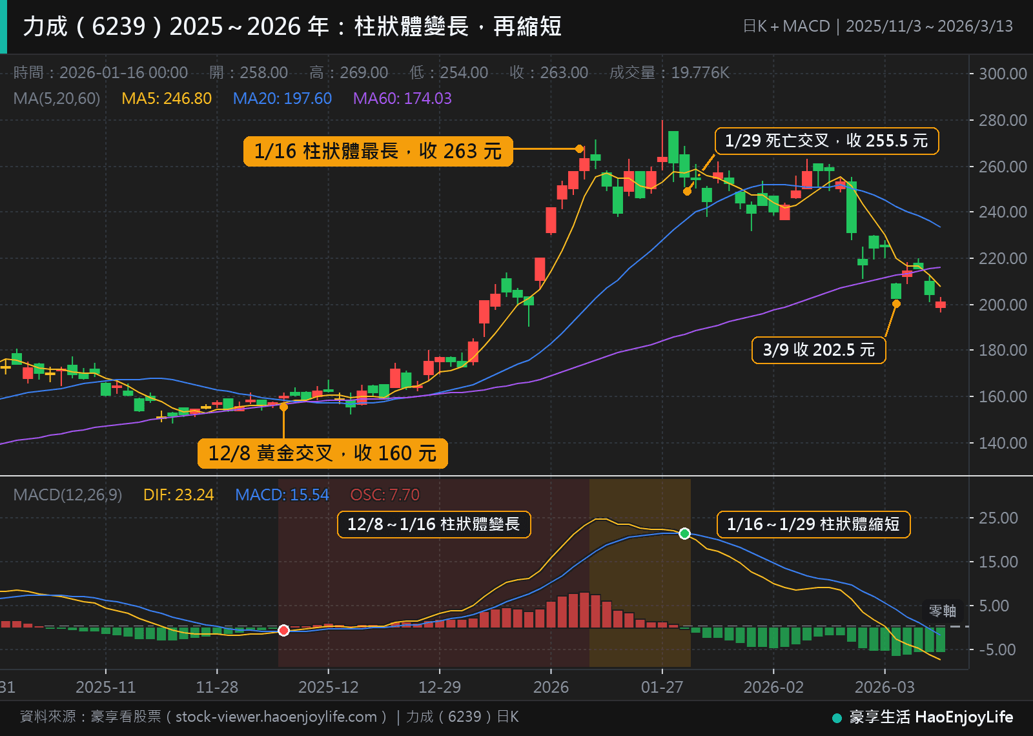The width and height of the screenshot is (1033, 736).
Task: Click the date range 2025/11/3～2026/3/13
Action: [x=929, y=26]
